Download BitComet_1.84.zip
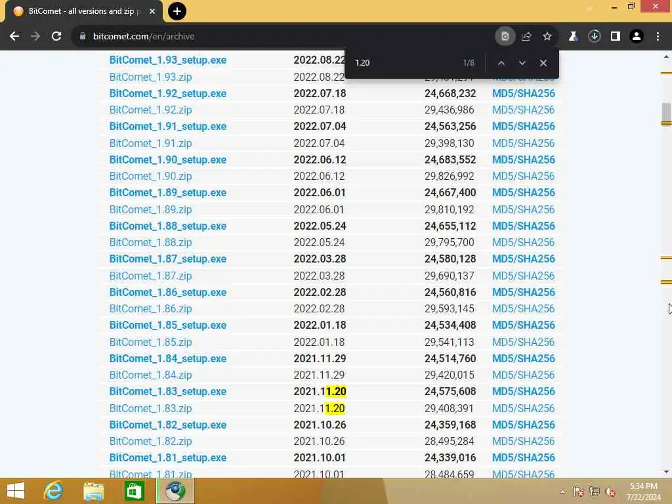 pyautogui.click(x=150, y=375)
